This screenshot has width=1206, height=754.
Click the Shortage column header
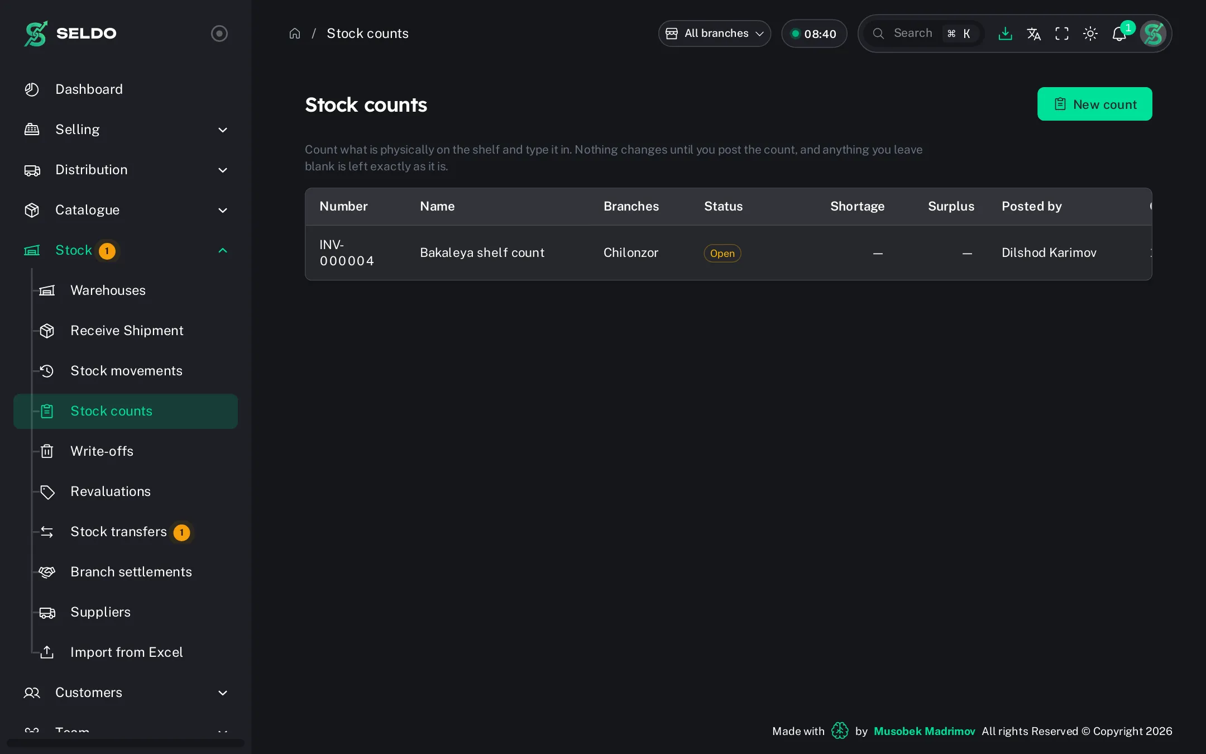click(857, 206)
